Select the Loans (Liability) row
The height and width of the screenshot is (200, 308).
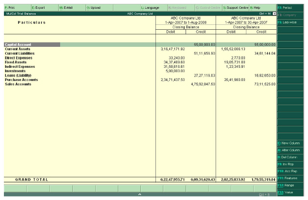[140, 76]
